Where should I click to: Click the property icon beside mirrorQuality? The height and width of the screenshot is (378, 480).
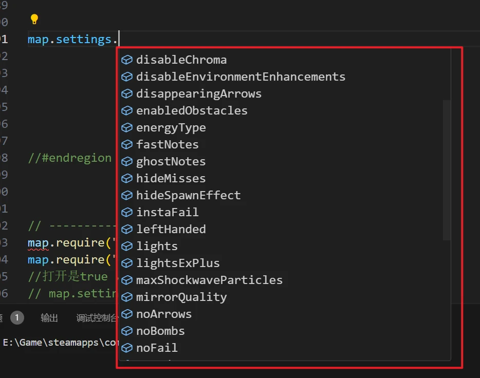(127, 297)
